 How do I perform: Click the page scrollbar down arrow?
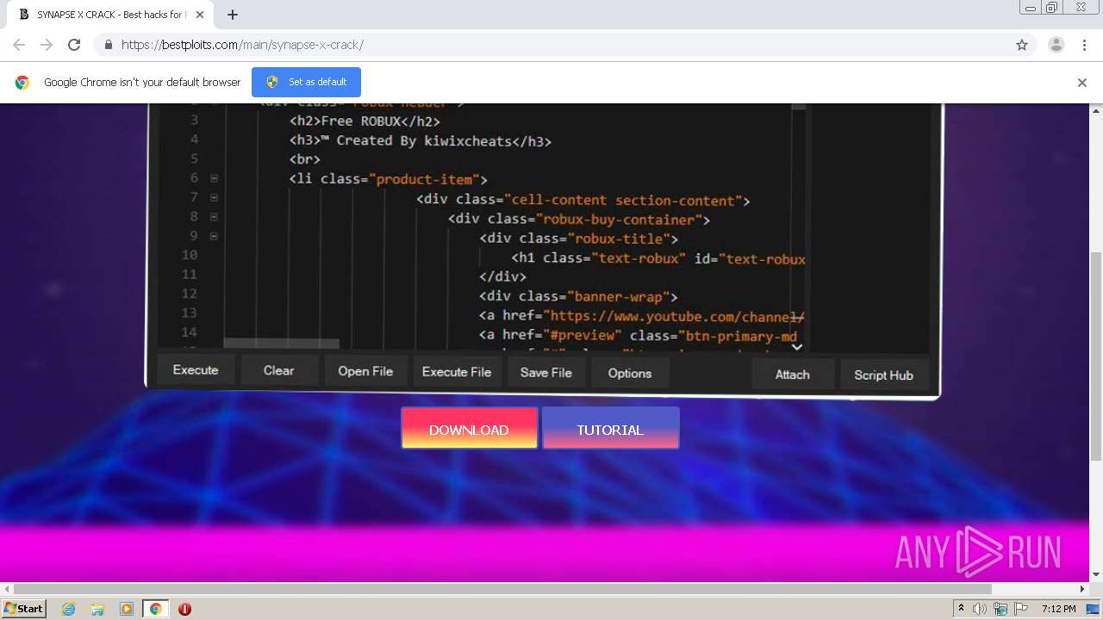click(x=1096, y=574)
